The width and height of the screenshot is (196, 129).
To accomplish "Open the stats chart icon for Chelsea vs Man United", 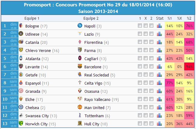I will (x=159, y=107).
